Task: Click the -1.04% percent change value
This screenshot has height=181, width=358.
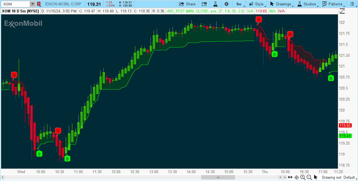Action: click(110, 5)
